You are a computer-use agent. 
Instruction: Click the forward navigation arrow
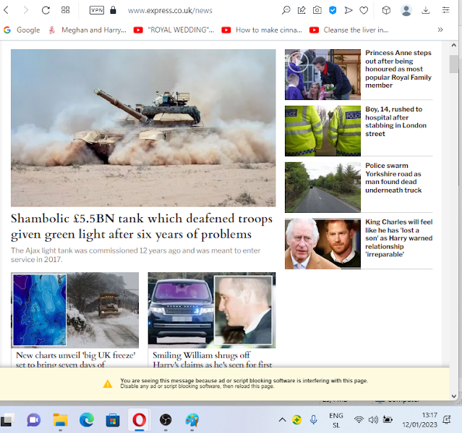pos(26,10)
